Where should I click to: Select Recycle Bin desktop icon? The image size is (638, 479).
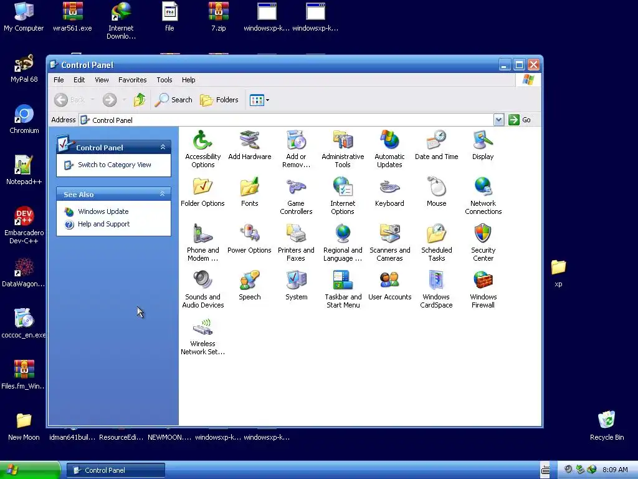point(607,425)
